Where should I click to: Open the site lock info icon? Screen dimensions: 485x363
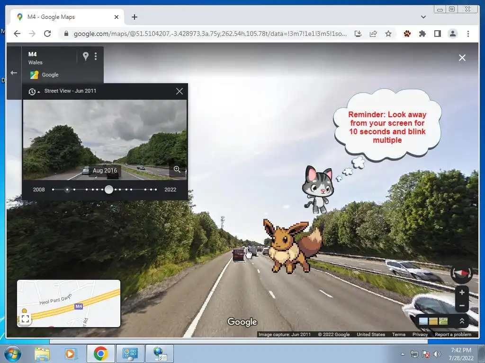pyautogui.click(x=66, y=34)
